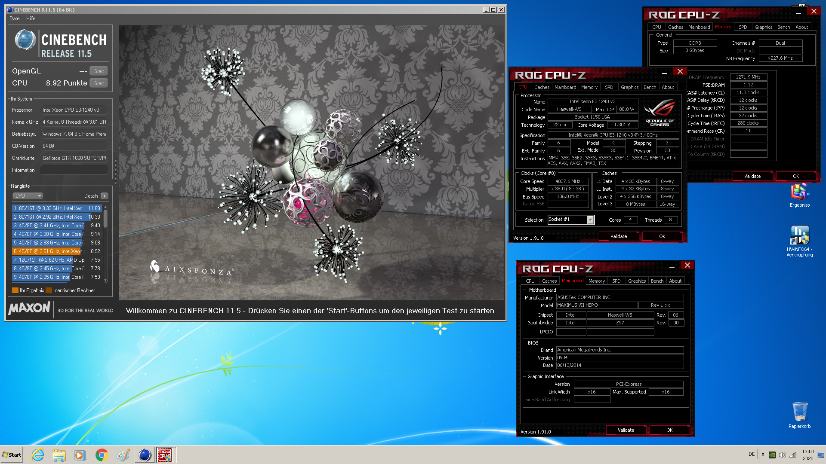Select ranking row 4C/8T @ 2.35 GHz

[56, 277]
